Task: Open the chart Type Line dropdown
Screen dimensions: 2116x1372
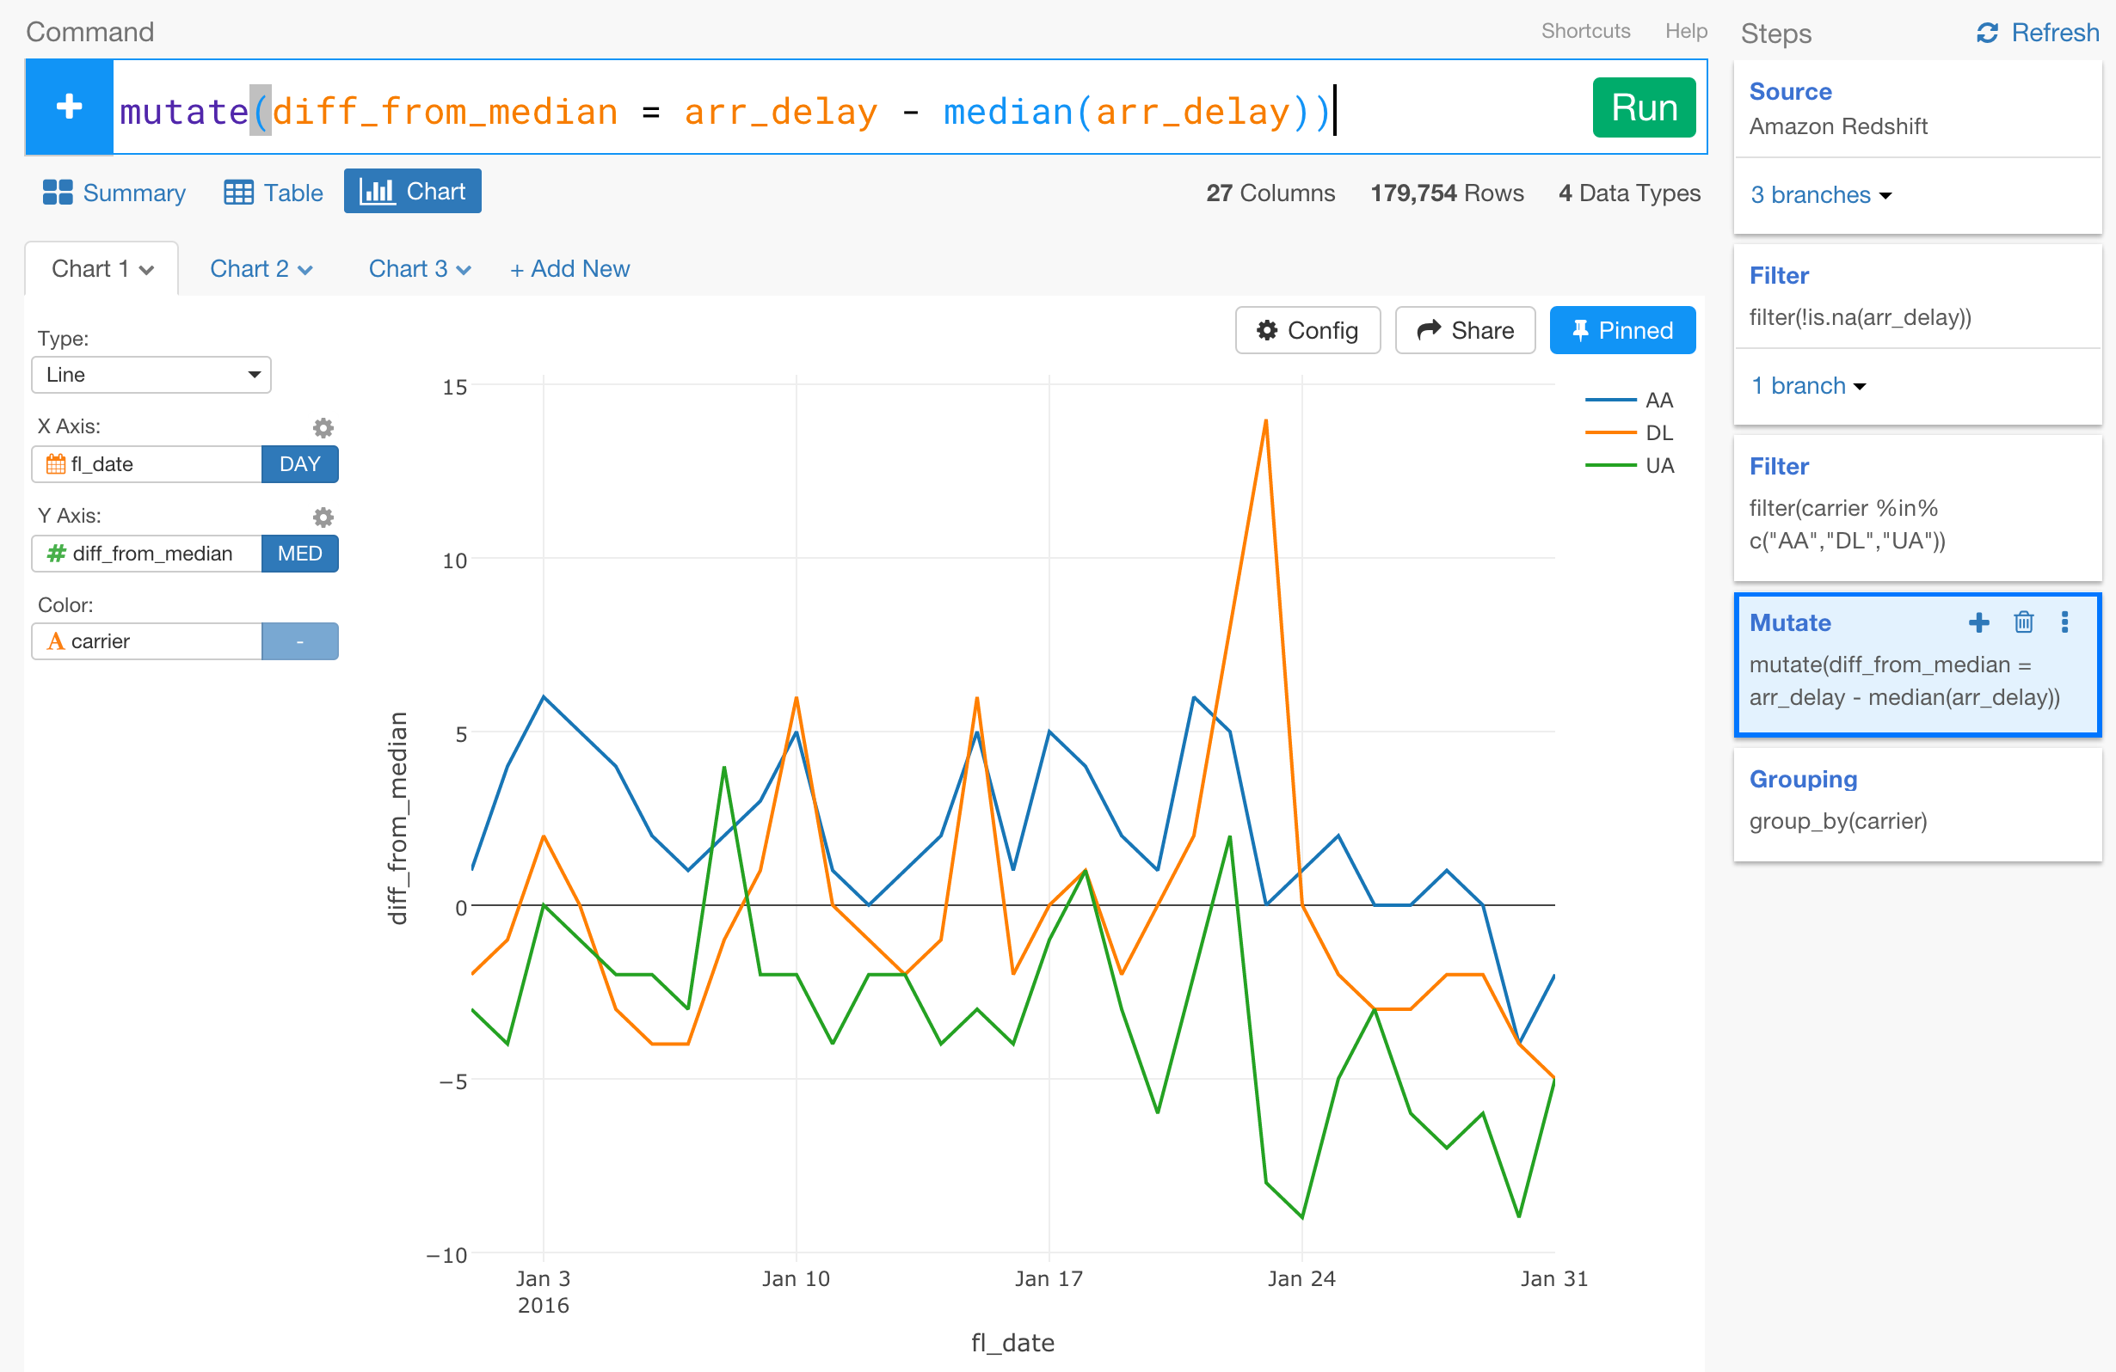Action: click(151, 375)
